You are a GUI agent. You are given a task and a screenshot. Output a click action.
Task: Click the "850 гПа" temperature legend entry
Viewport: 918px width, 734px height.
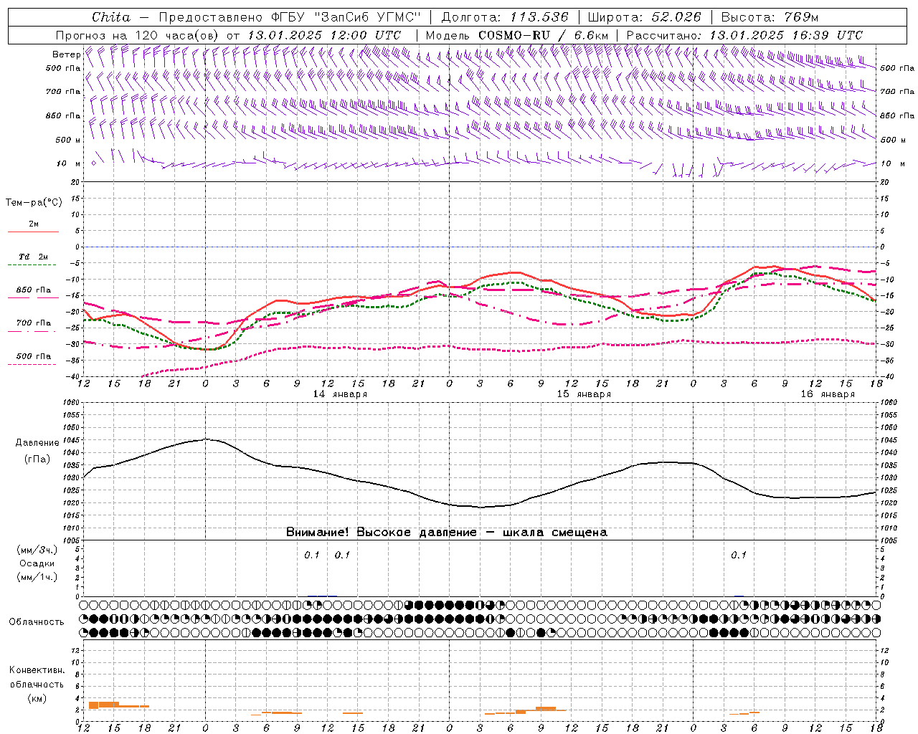coord(34,290)
